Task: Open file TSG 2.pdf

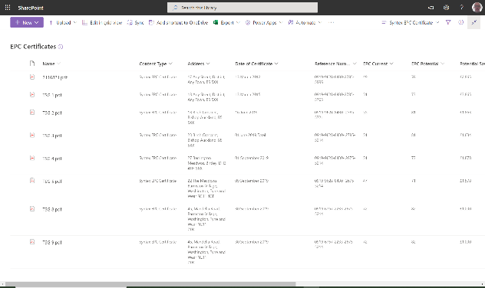Action: click(x=52, y=113)
